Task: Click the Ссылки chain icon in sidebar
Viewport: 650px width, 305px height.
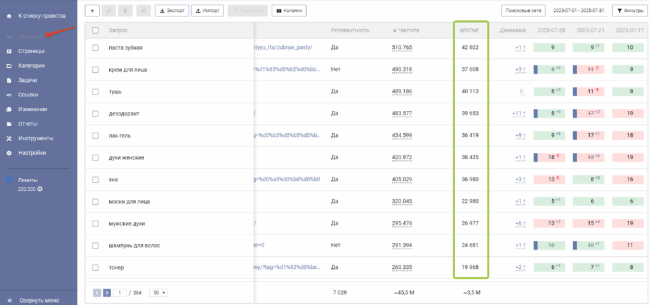Action: point(9,95)
